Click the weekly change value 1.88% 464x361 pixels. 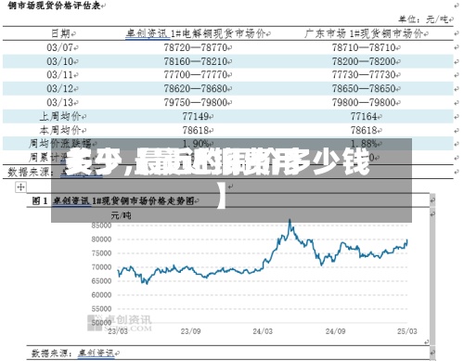(x=364, y=144)
